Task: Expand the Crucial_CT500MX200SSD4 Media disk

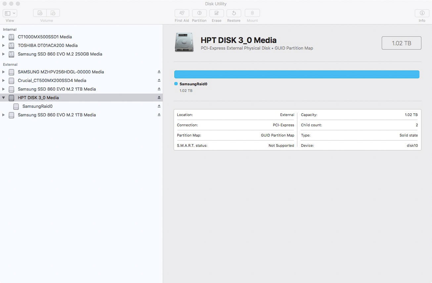Action: point(4,80)
